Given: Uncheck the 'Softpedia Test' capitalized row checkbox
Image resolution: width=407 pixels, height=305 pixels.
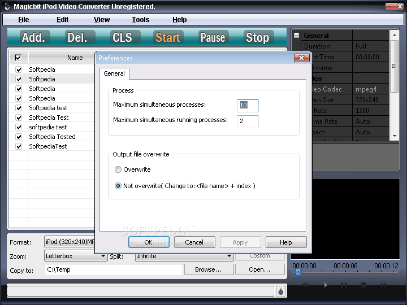Looking at the screenshot, I should [x=19, y=117].
